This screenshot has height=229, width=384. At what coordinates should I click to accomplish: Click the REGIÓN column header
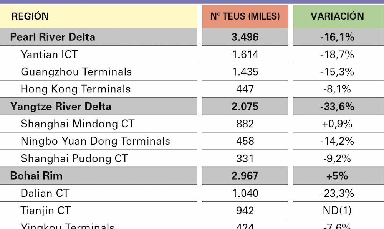[x=30, y=16]
